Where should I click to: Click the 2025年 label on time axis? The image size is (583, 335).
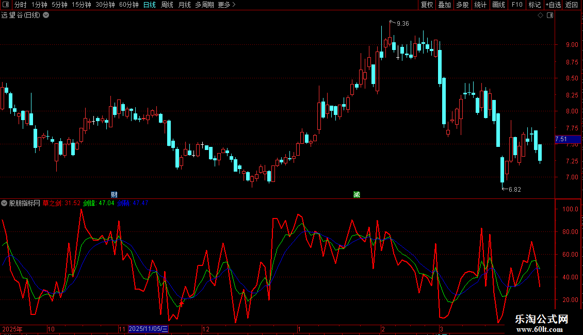coord(12,329)
